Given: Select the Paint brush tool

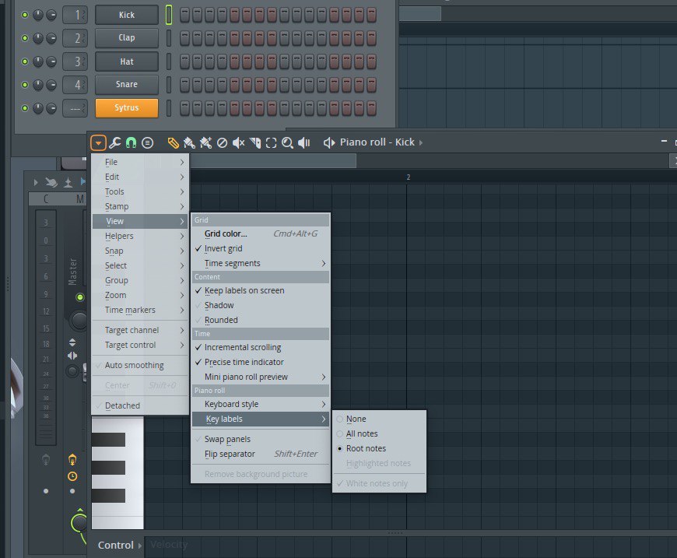Looking at the screenshot, I should click(x=189, y=142).
